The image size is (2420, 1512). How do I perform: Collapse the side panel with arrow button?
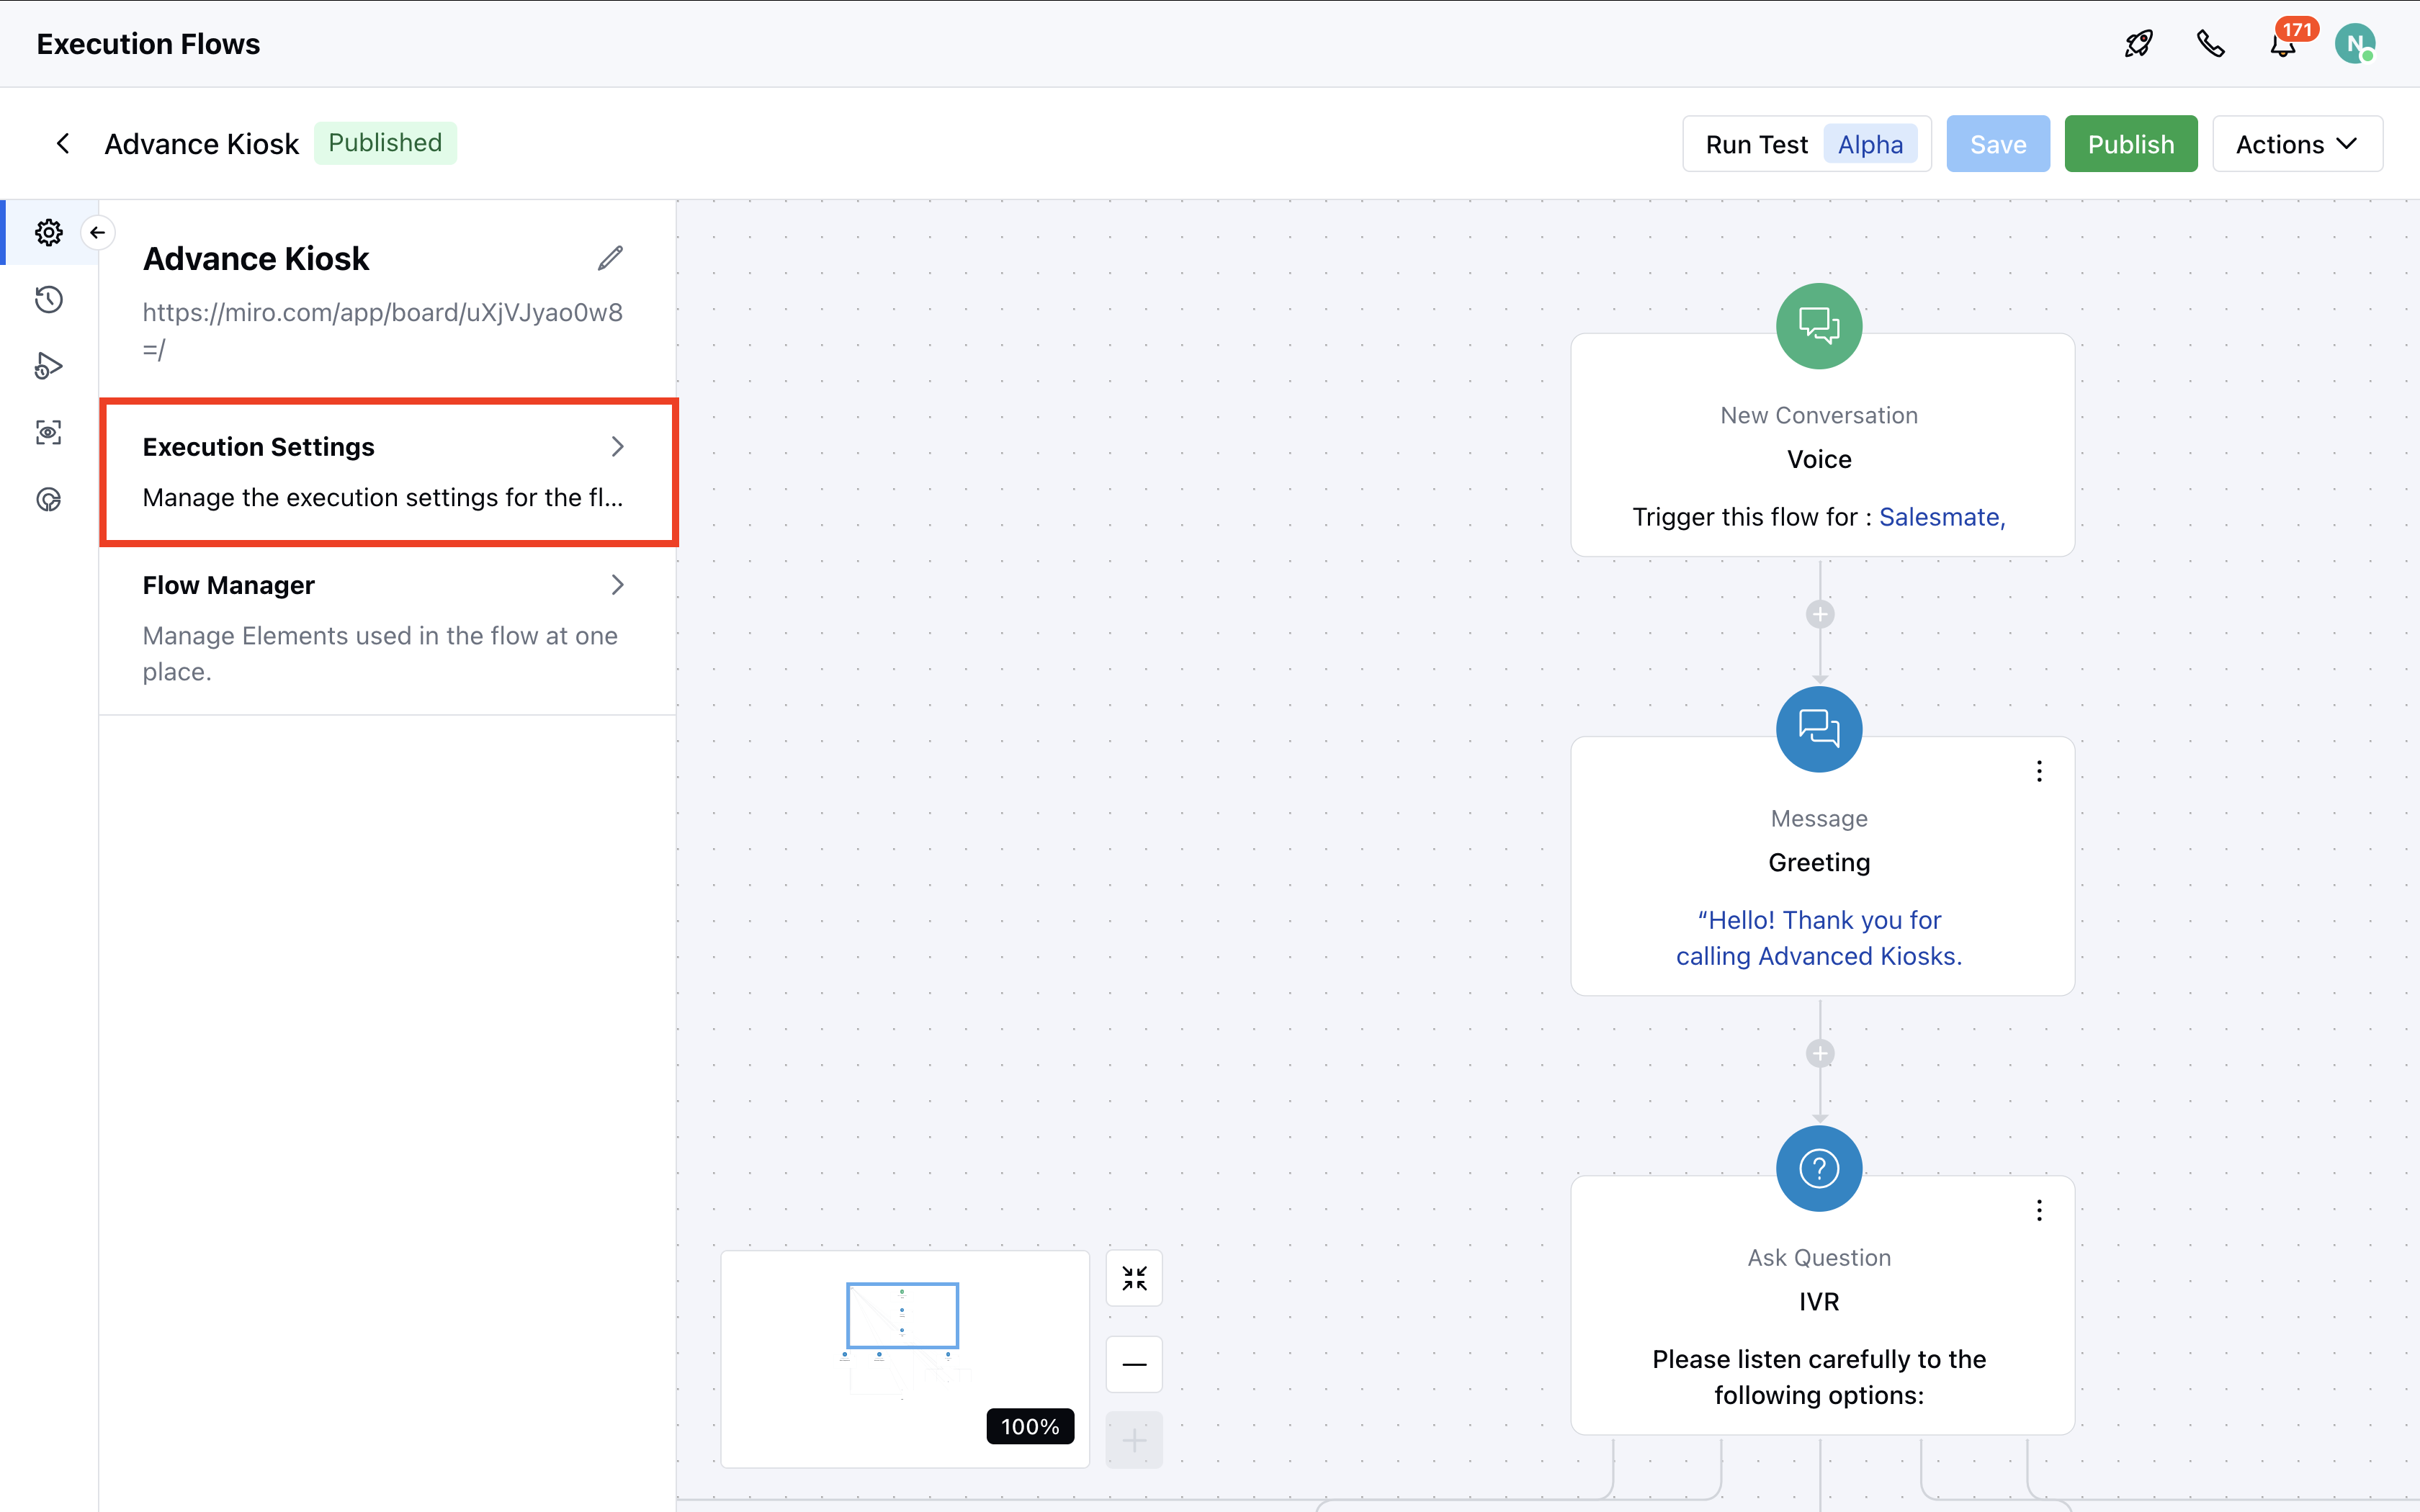pos(97,232)
